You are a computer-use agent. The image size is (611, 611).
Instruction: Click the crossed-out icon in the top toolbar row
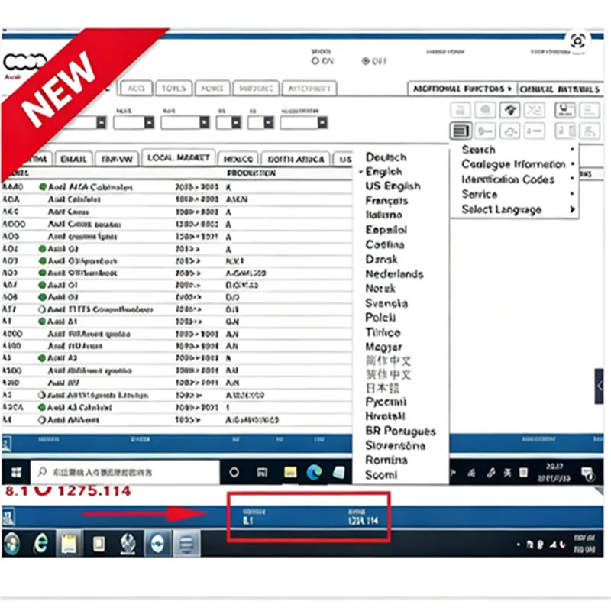point(534,110)
